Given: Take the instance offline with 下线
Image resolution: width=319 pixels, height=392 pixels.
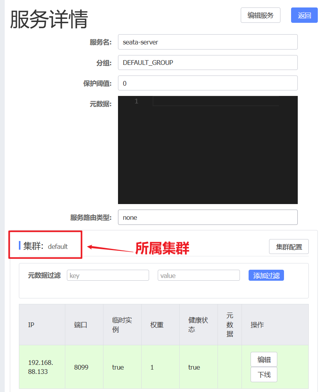Looking at the screenshot, I should coord(264,375).
